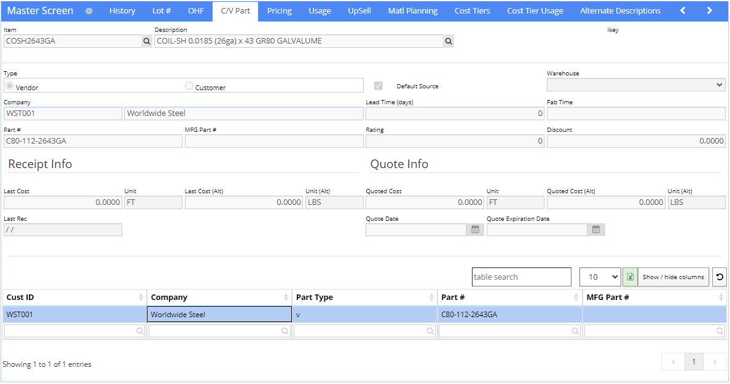Click the Description search magnifier icon
Image resolution: width=730 pixels, height=384 pixels.
[449, 41]
